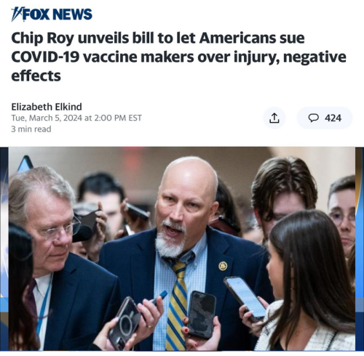Click the lit phone screen in the photo

point(245,298)
